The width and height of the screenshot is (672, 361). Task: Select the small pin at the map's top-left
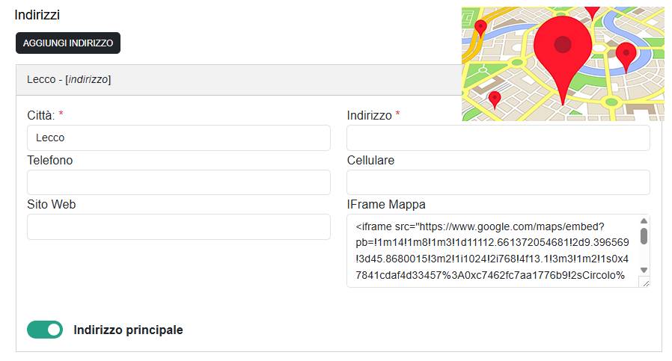click(480, 28)
